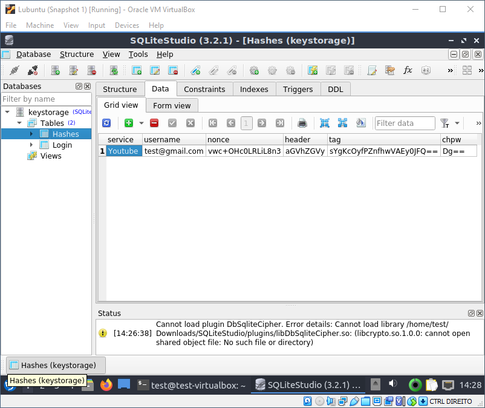Collapse the keystorage database node
Image resolution: width=485 pixels, height=408 pixels.
tap(7, 112)
